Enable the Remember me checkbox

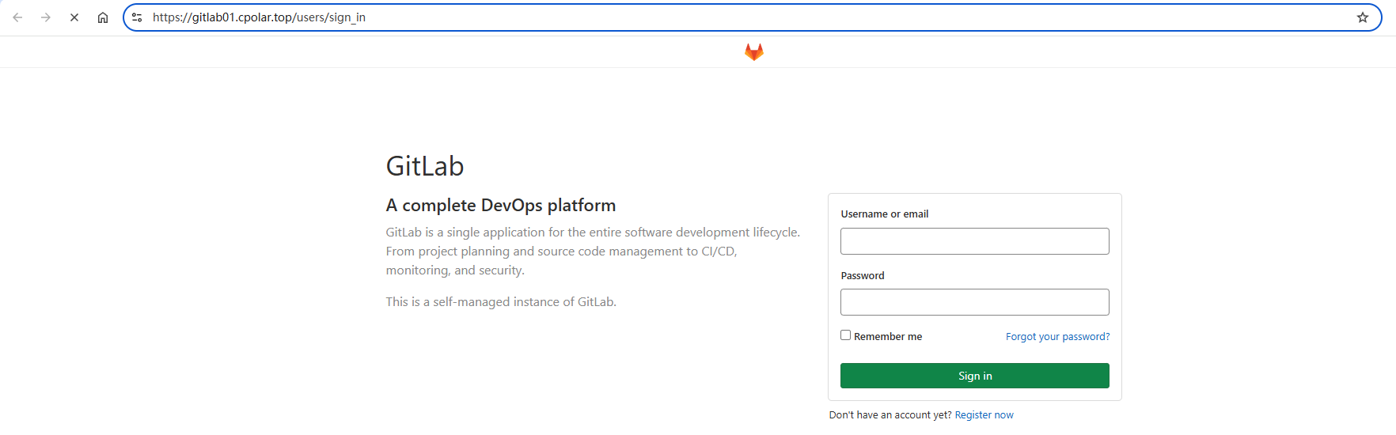pyautogui.click(x=845, y=335)
